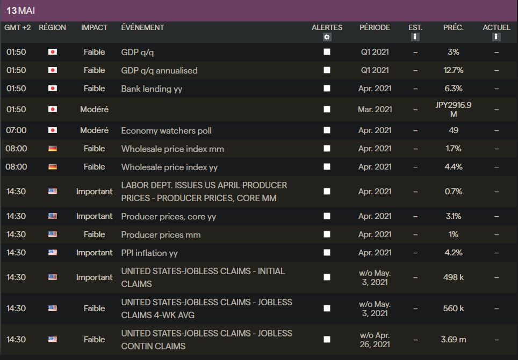Image resolution: width=518 pixels, height=360 pixels.
Task: Open Jobless Claims - Initial Claims event
Action: 203,277
